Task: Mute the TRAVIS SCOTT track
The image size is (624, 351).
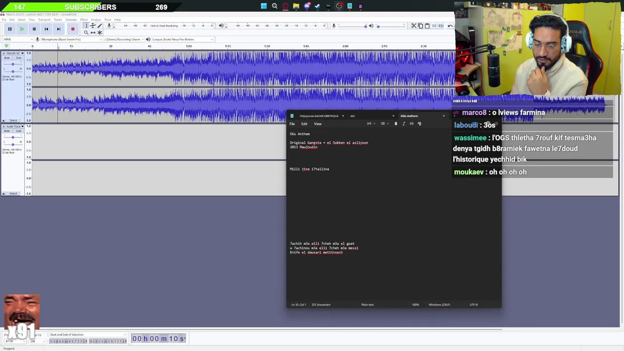Action: [7, 58]
